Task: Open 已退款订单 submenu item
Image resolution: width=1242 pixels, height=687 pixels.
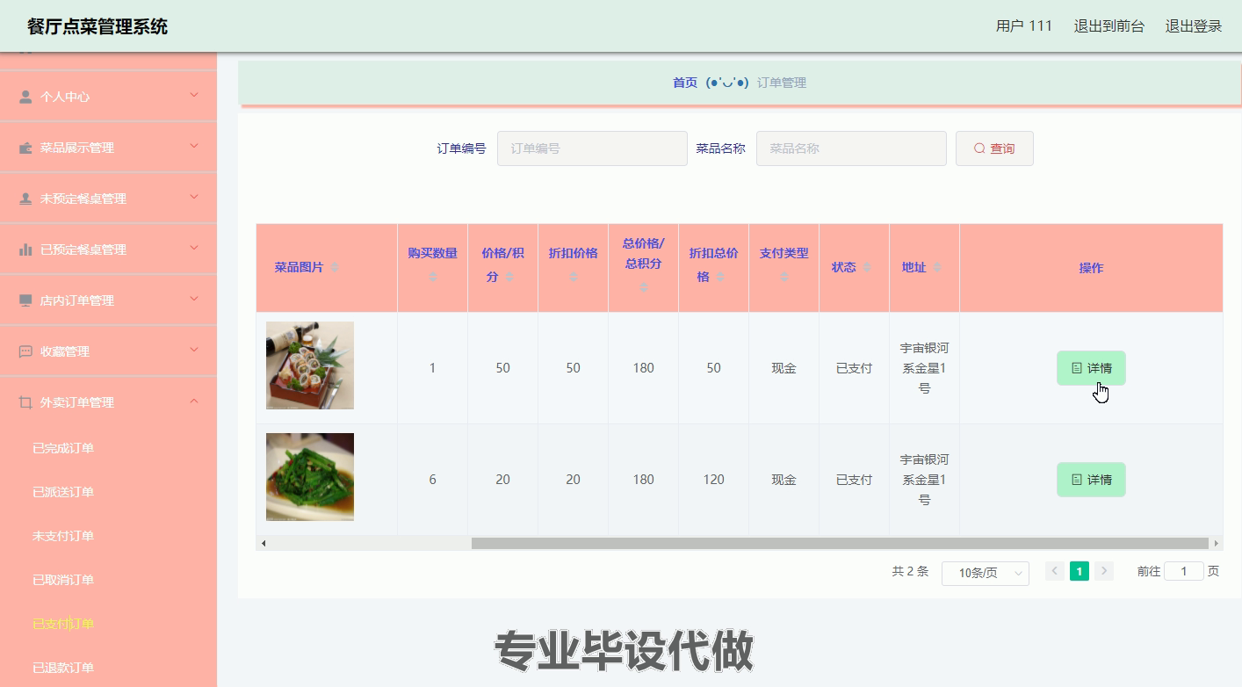Action: tap(63, 668)
